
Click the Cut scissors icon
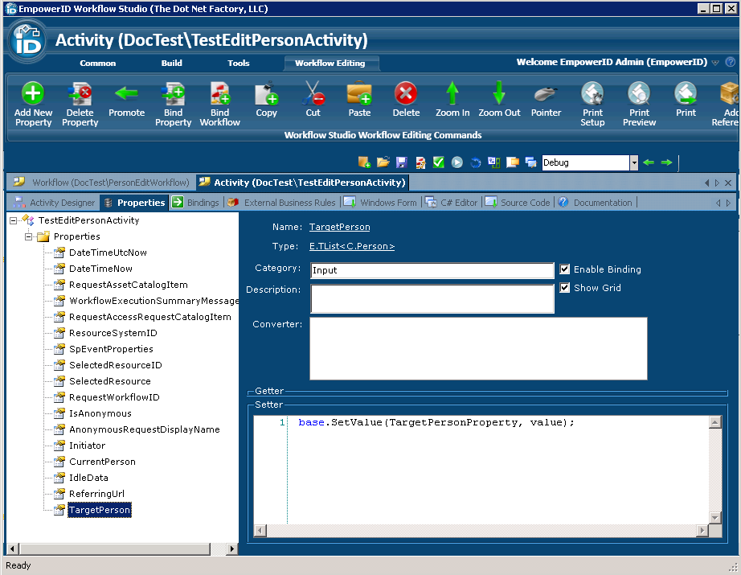[313, 94]
